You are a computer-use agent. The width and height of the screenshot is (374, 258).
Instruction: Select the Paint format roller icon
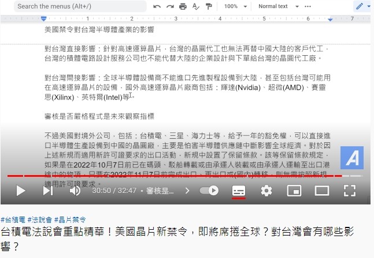coord(209,6)
